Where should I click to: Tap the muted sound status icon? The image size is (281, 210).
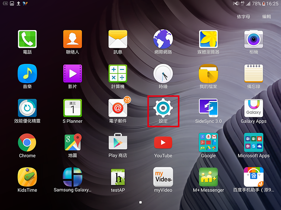click(236, 3)
